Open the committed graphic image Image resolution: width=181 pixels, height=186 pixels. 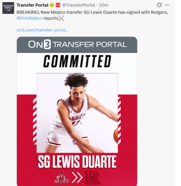pyautogui.click(x=77, y=111)
